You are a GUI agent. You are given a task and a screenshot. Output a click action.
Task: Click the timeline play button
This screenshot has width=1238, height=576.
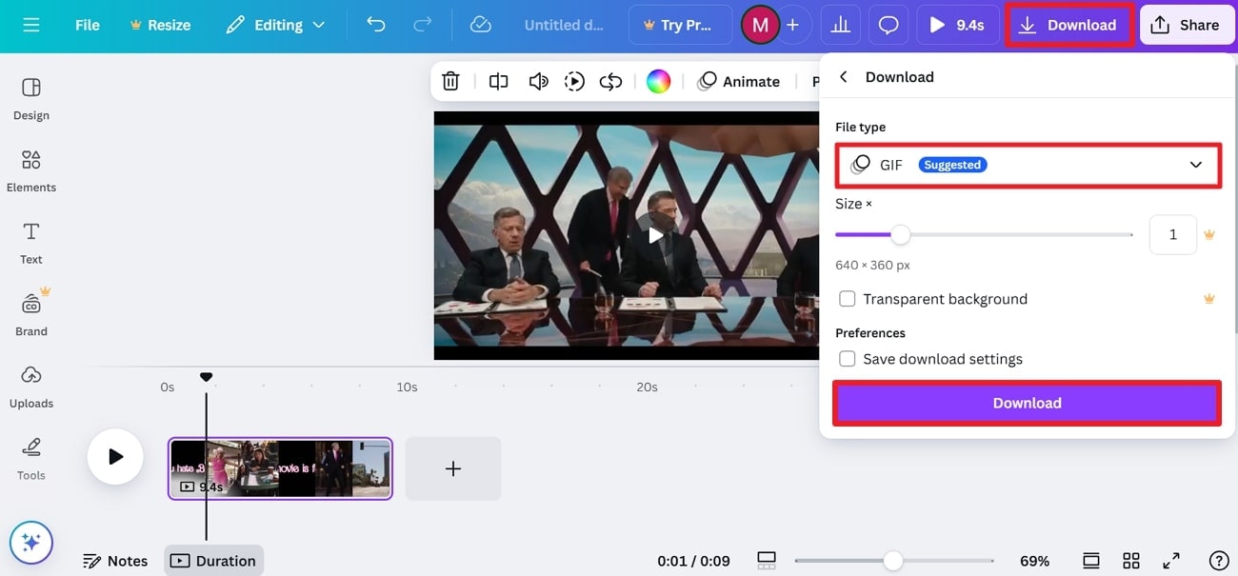tap(115, 457)
